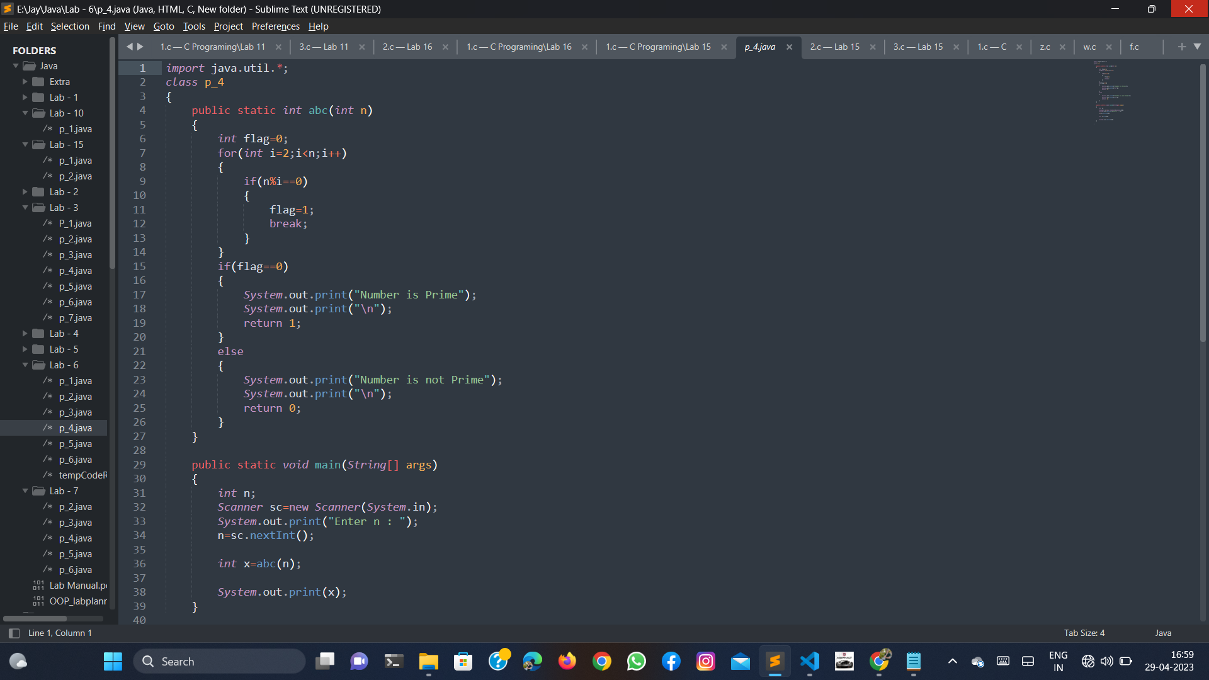Open tab list dropdown arrow
Viewport: 1209px width, 680px height.
tap(1197, 47)
